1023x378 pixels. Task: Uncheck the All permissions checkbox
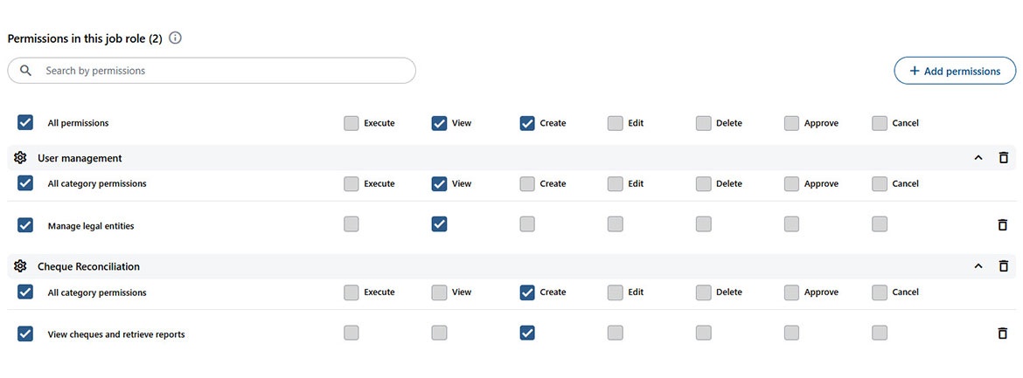click(25, 123)
